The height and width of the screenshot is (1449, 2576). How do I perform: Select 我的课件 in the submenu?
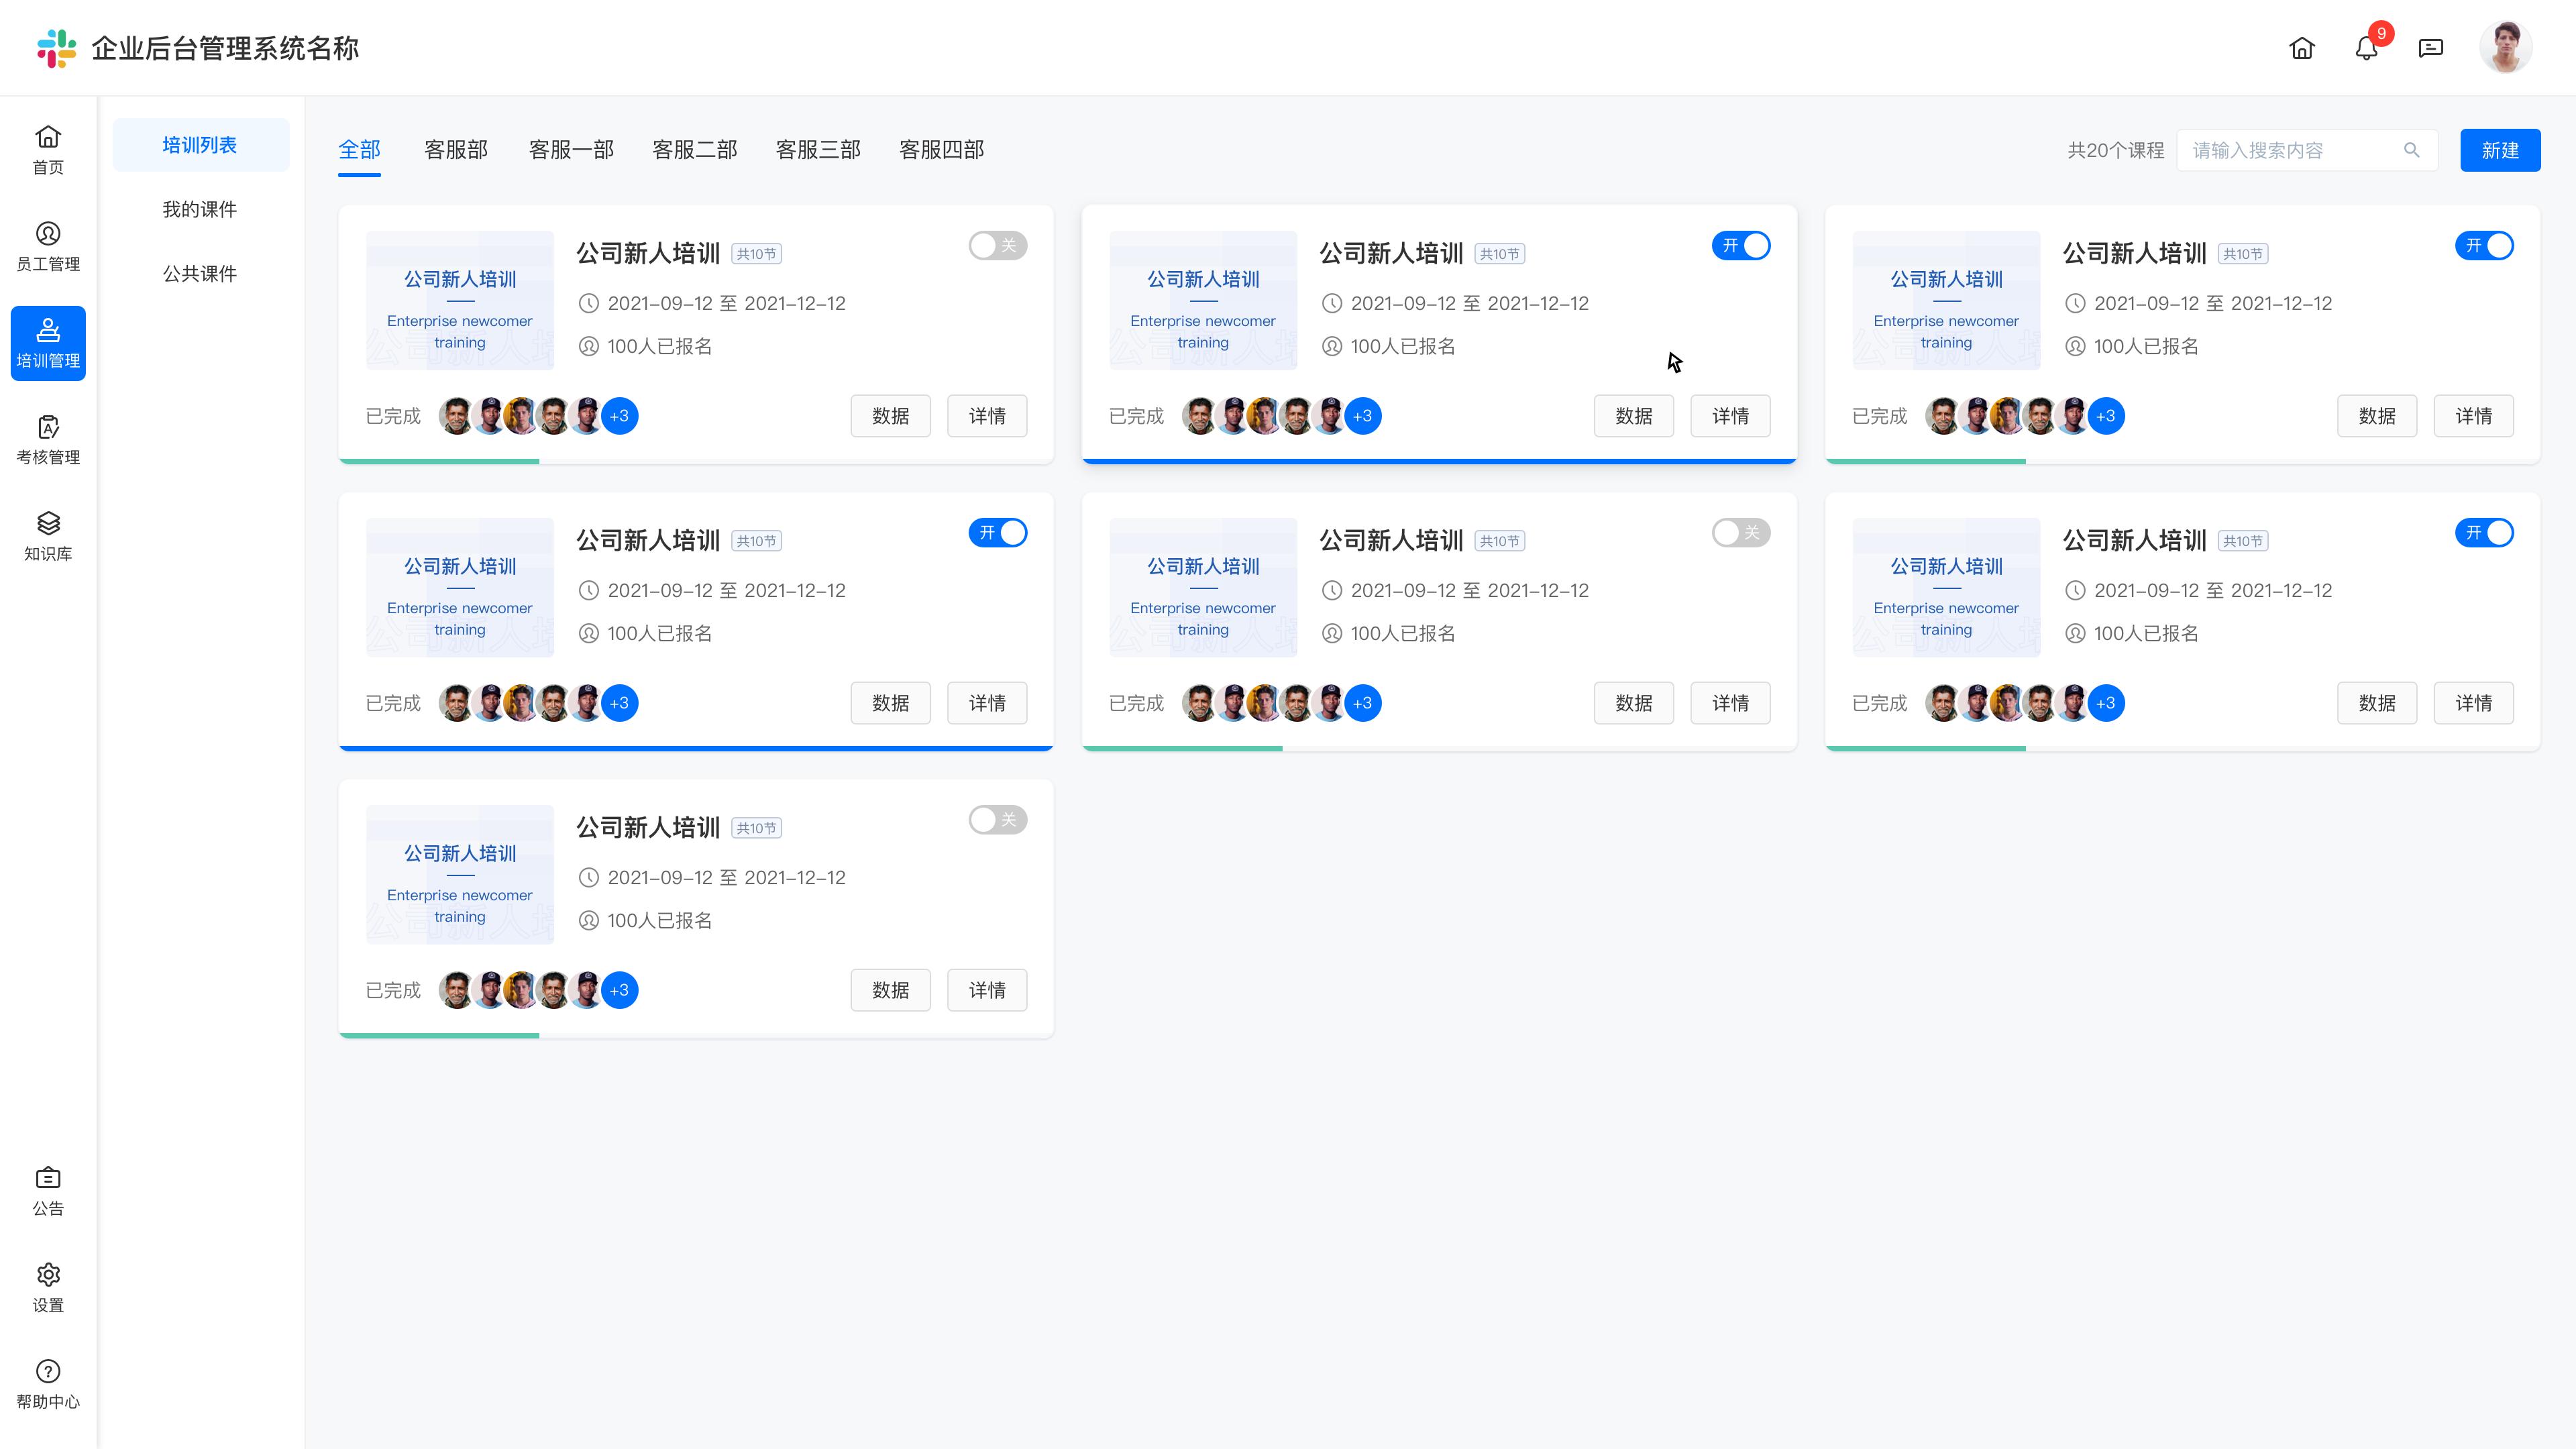click(x=200, y=209)
